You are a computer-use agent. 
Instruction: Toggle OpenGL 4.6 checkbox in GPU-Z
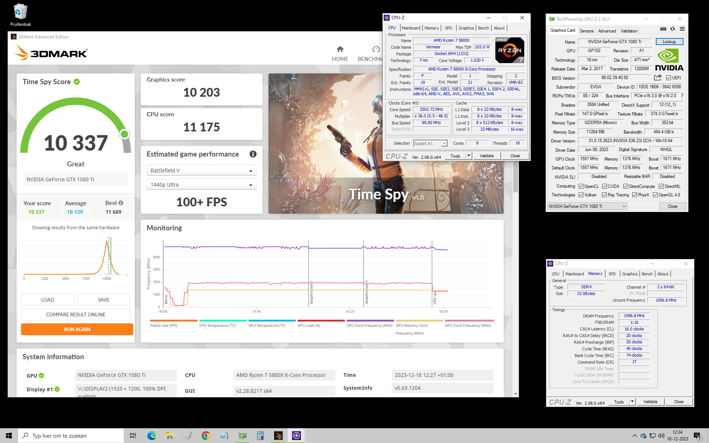tap(655, 195)
